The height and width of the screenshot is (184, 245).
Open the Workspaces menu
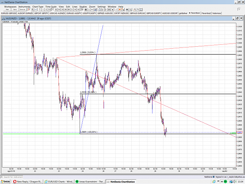10,7
